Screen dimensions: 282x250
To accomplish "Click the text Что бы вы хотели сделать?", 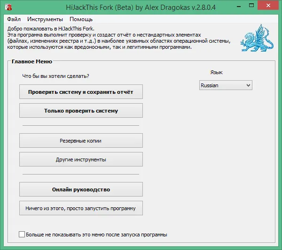I will [55, 76].
